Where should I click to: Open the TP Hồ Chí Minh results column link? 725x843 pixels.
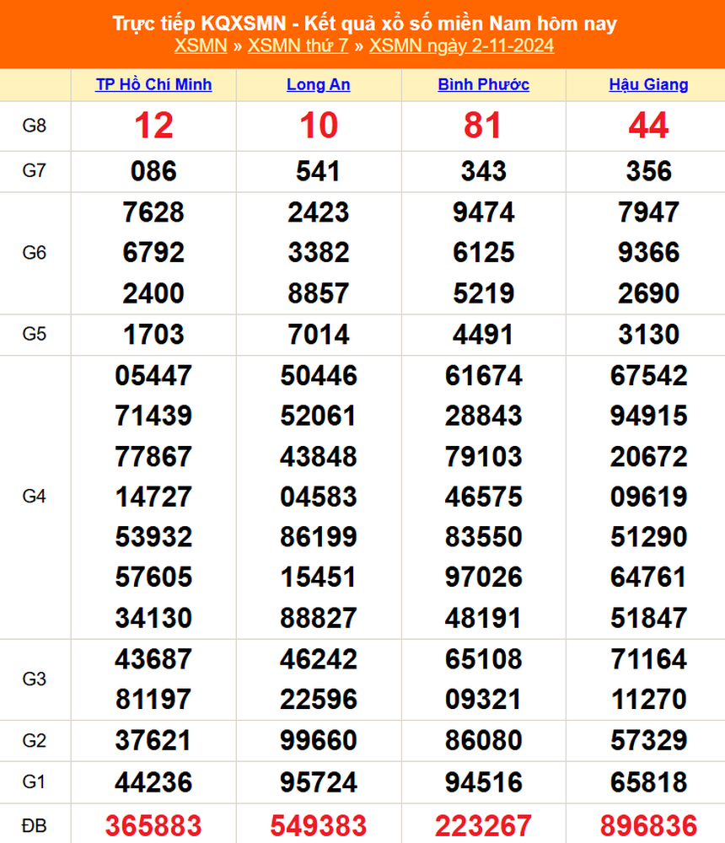(154, 84)
